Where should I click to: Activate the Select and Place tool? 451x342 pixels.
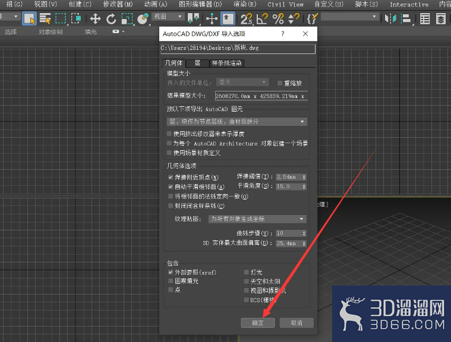[143, 19]
